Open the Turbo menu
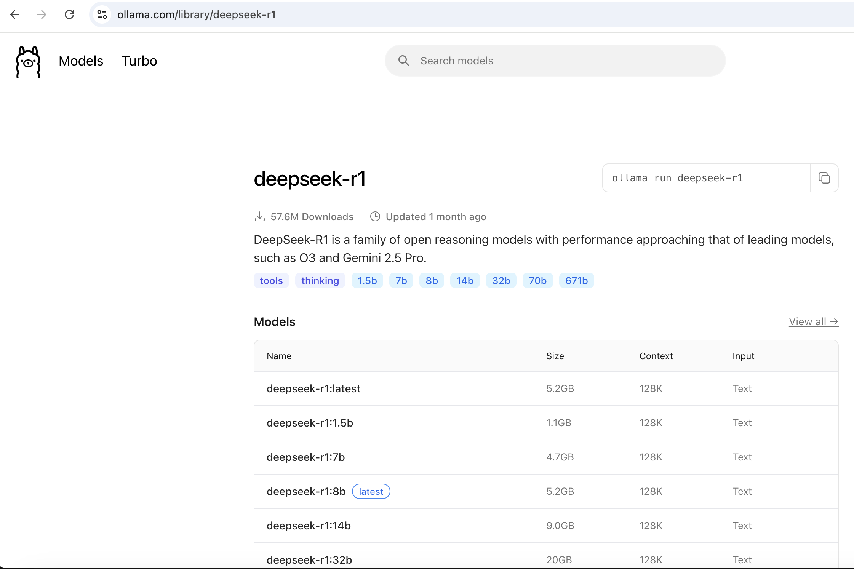This screenshot has width=854, height=569. tap(139, 61)
